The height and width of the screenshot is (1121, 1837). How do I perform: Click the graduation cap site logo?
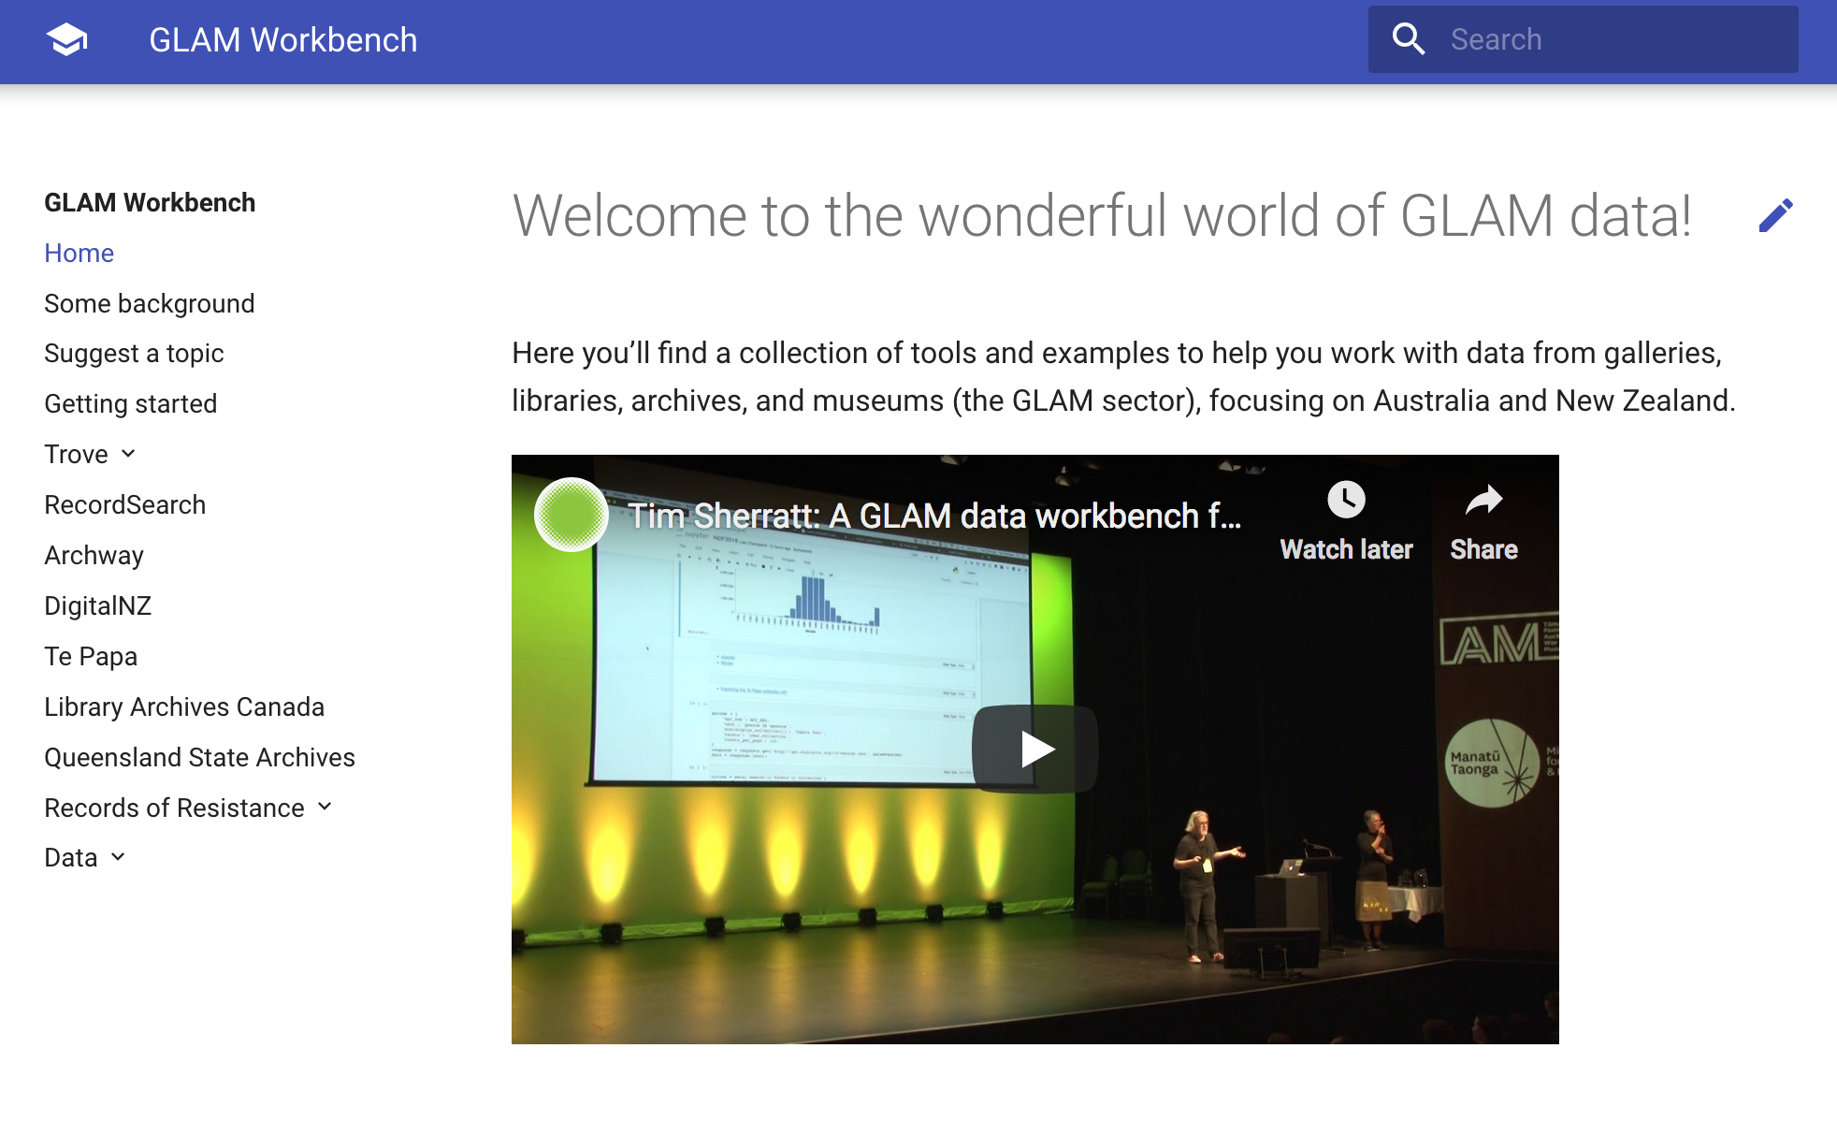tap(66, 40)
